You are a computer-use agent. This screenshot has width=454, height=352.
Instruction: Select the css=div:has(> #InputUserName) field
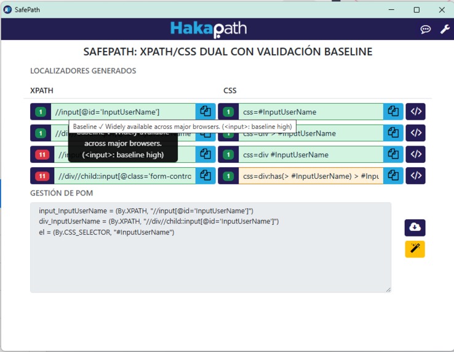pos(311,176)
